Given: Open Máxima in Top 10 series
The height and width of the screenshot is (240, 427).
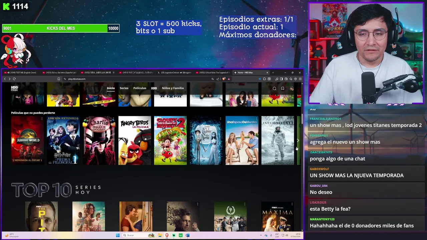Looking at the screenshot, I should pos(278,216).
